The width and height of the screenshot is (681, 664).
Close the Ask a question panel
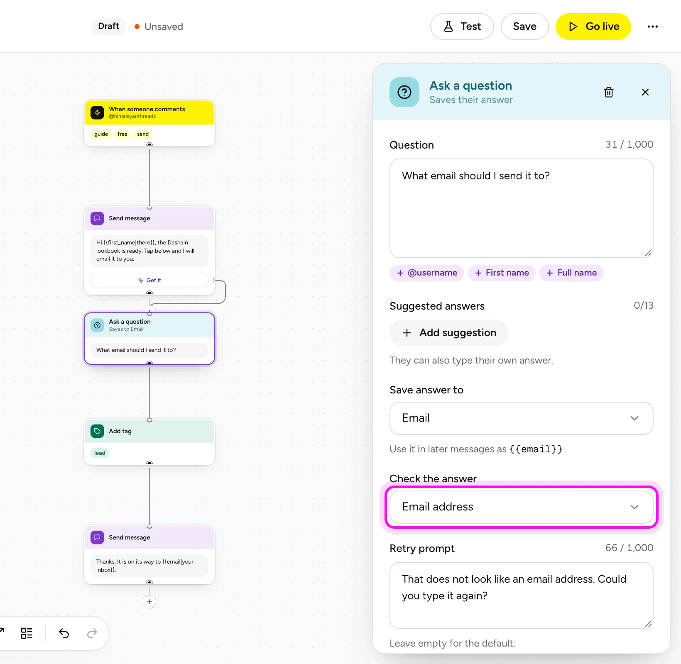pos(645,92)
